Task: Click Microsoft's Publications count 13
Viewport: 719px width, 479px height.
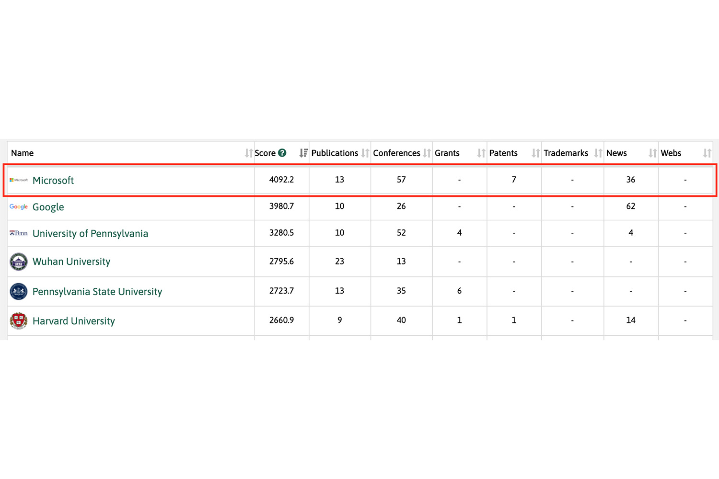Action: pyautogui.click(x=340, y=180)
